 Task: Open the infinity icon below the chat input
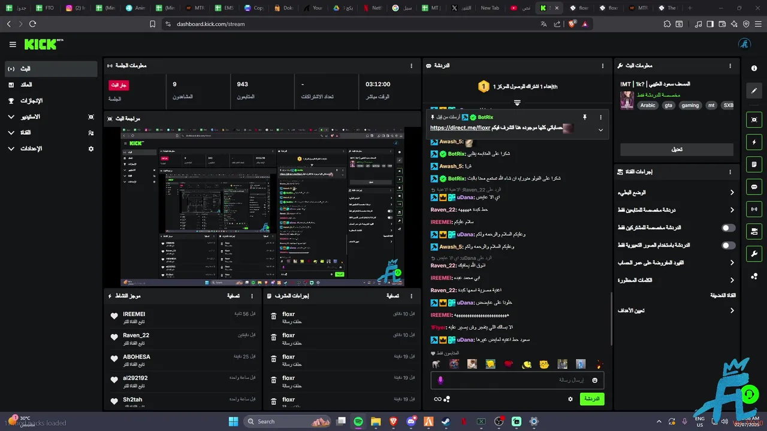coord(437,399)
